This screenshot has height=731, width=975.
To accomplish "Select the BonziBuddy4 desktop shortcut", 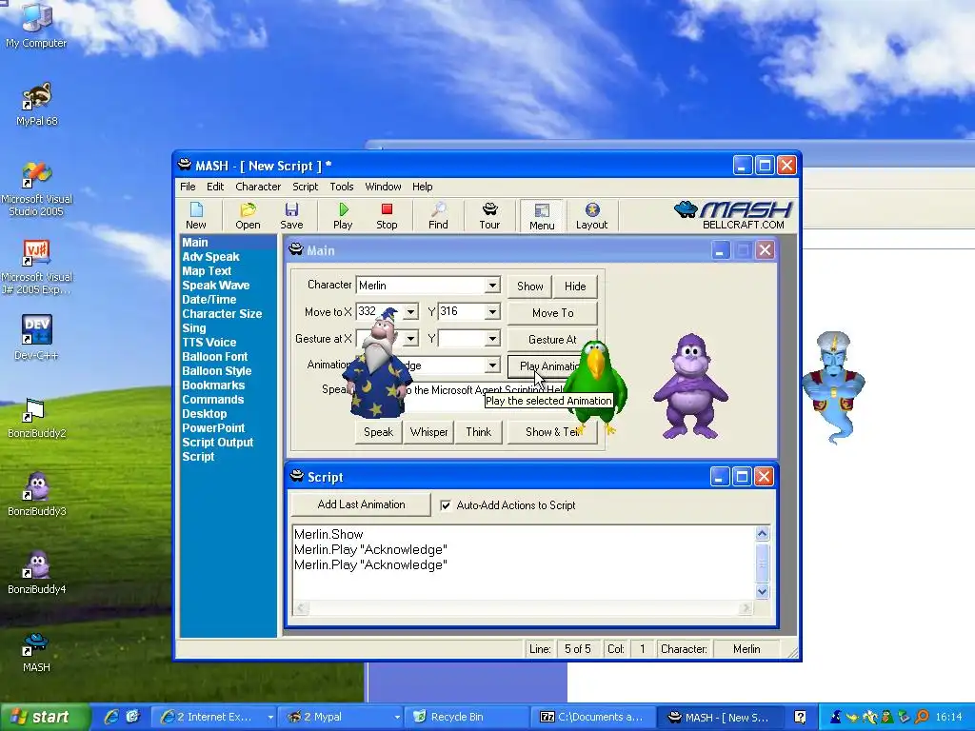I will pos(37,572).
